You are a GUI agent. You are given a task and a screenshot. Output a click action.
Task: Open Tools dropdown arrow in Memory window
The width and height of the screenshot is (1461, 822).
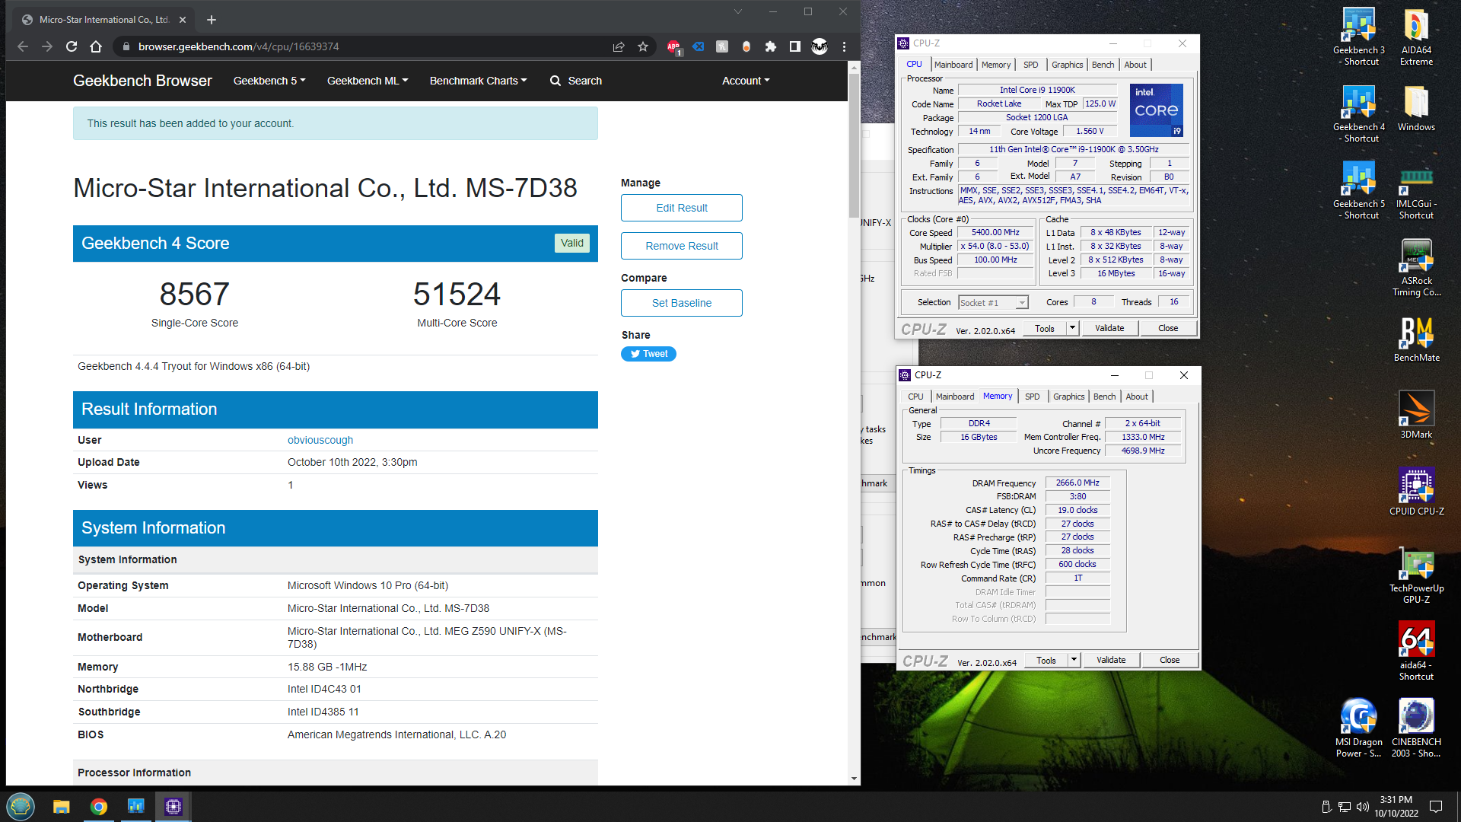click(1074, 660)
